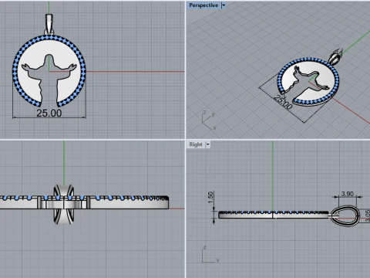Click the Right viewport title label
Screen dimensions: 370x278
(196, 144)
